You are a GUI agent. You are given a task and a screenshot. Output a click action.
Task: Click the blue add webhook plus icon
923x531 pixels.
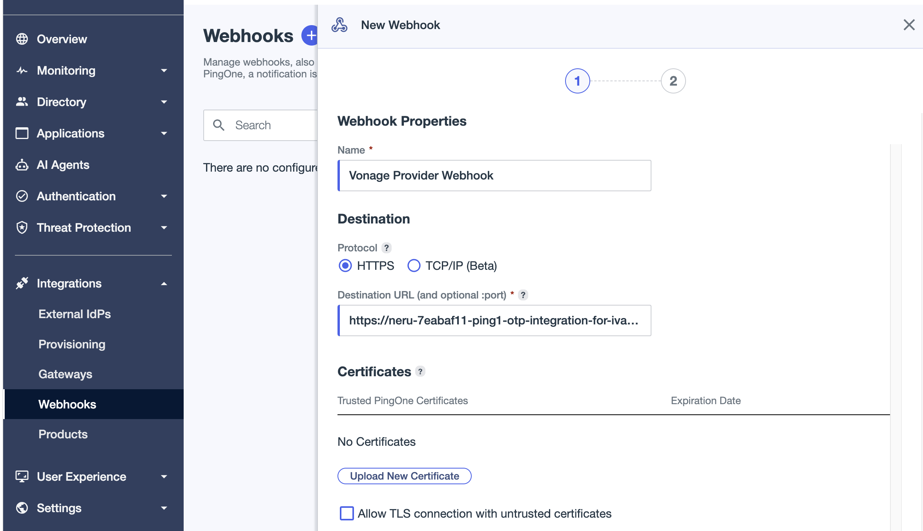(310, 35)
